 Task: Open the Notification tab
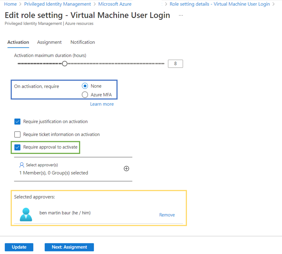pos(83,42)
